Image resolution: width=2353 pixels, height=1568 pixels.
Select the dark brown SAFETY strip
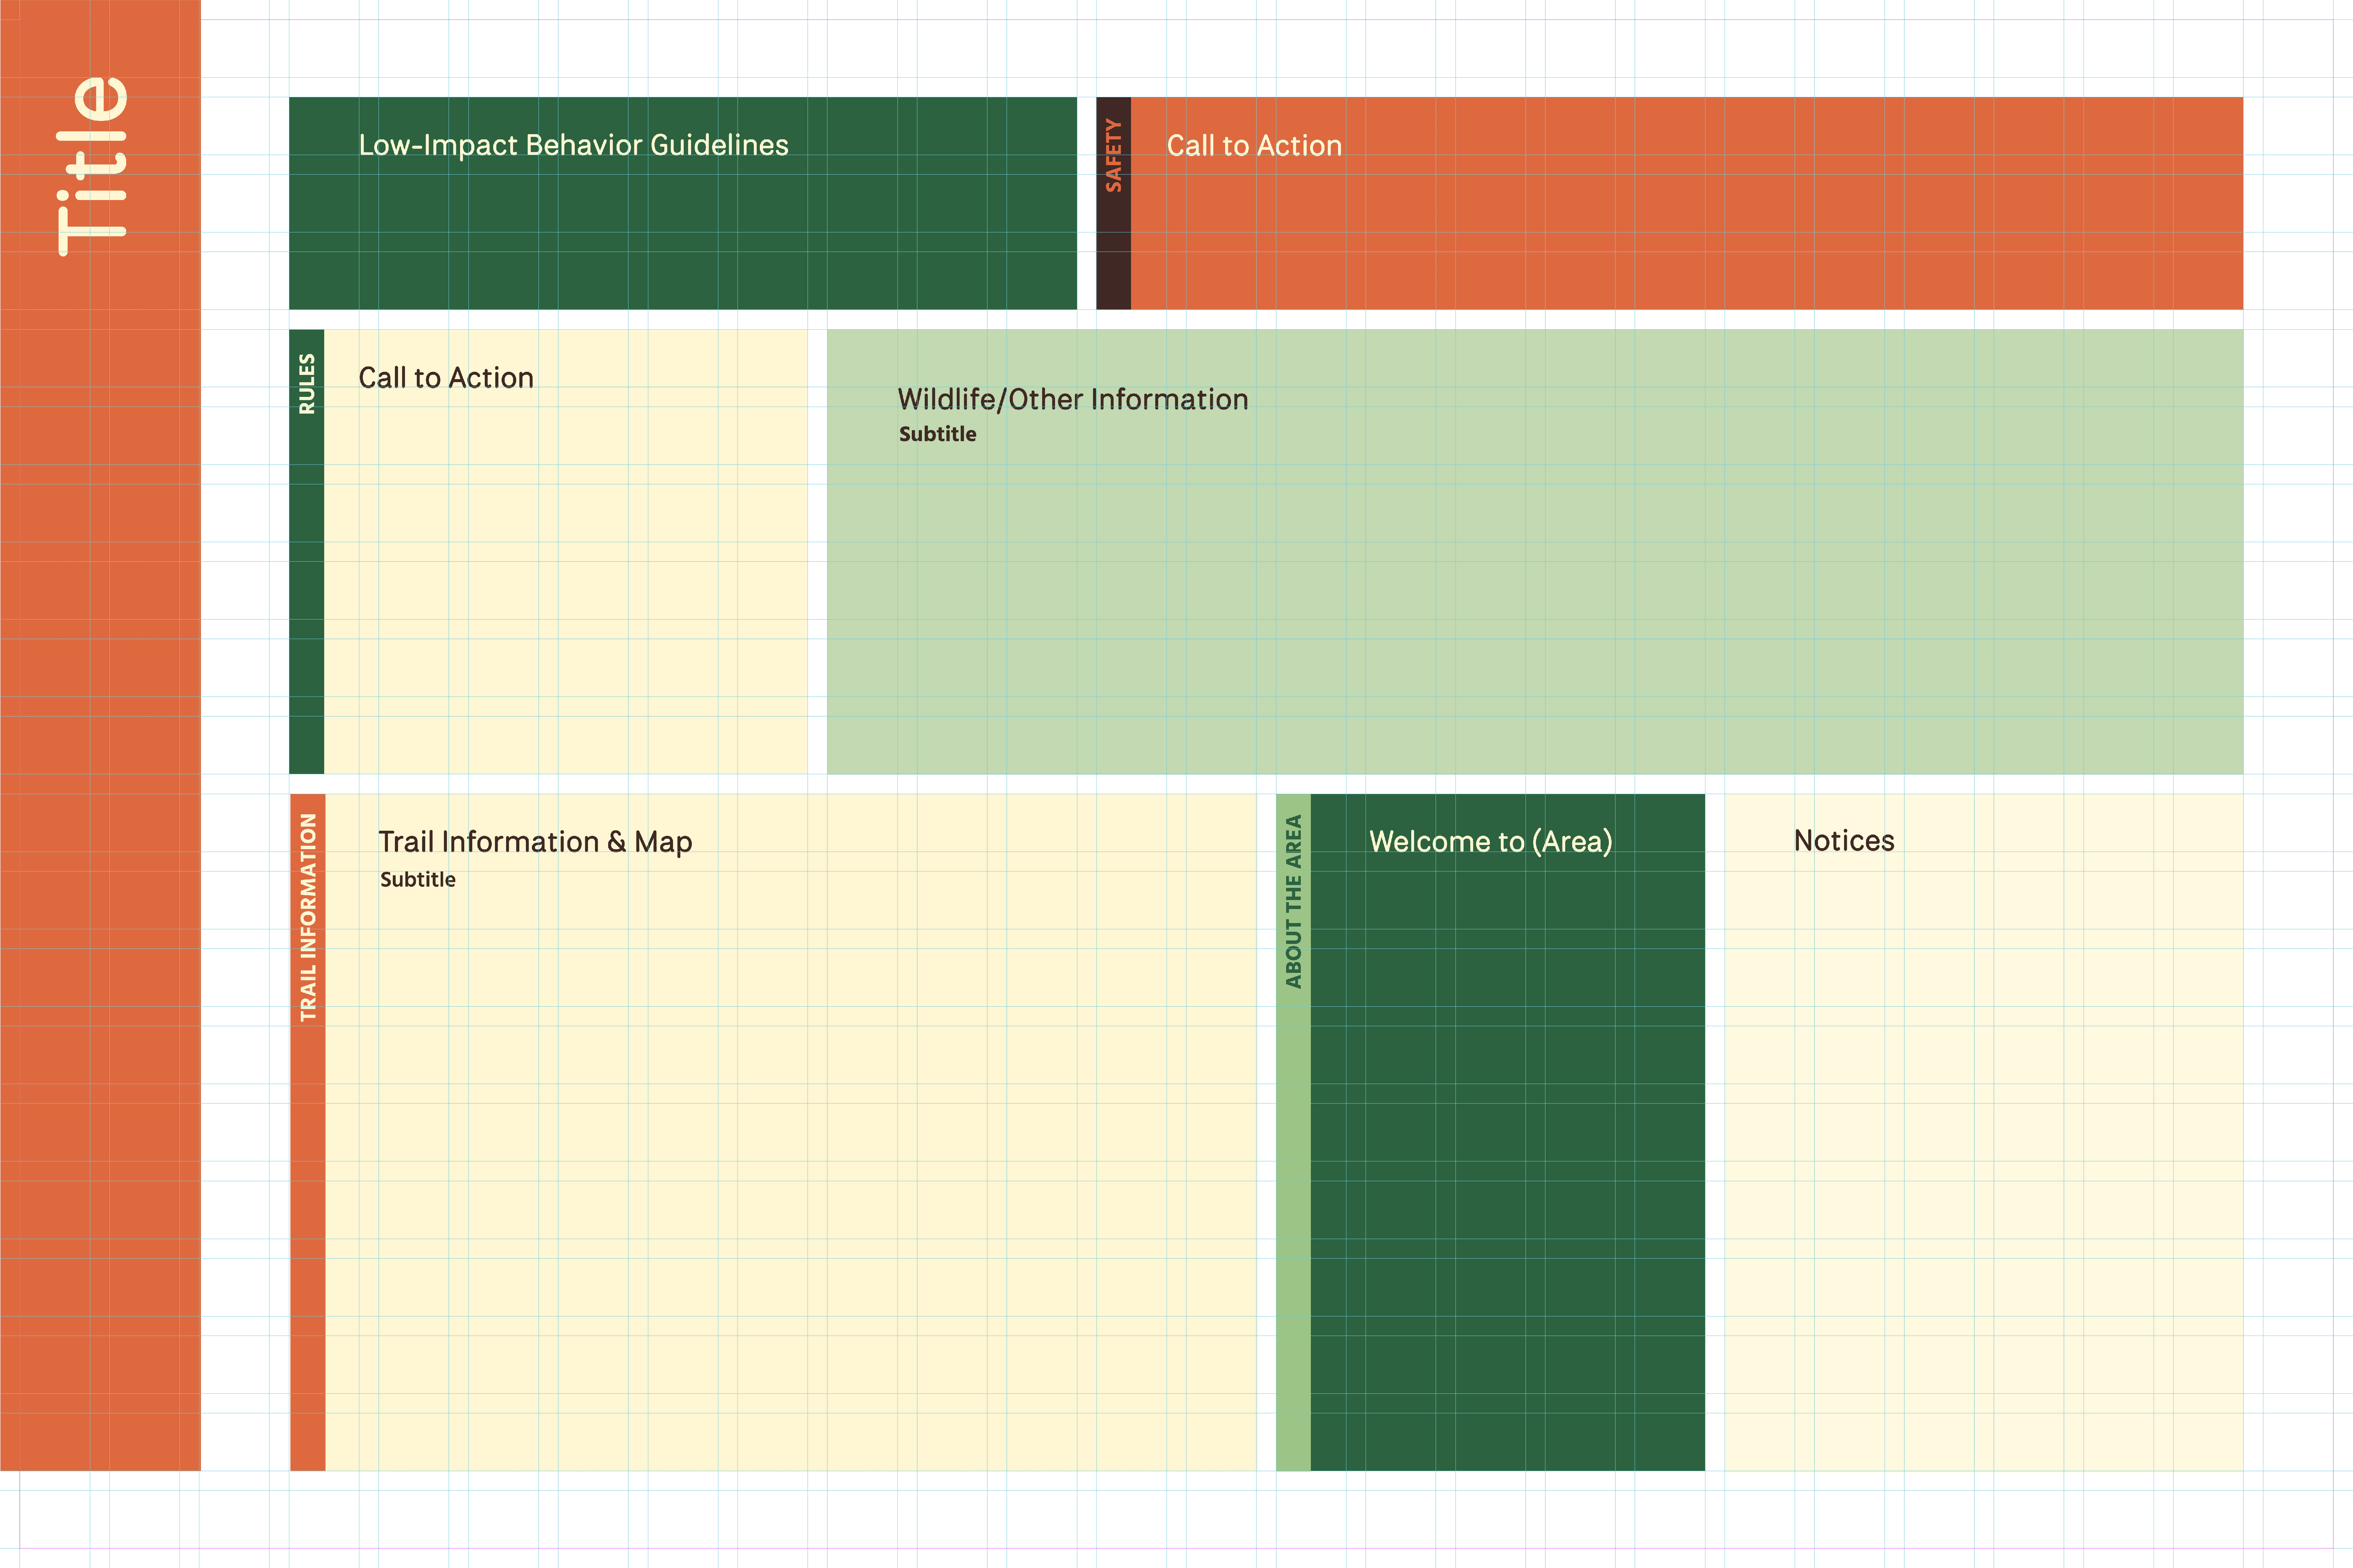1113,260
